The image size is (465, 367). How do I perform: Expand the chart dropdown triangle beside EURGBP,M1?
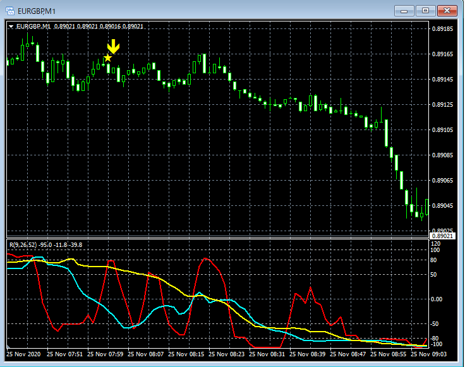click(x=11, y=27)
